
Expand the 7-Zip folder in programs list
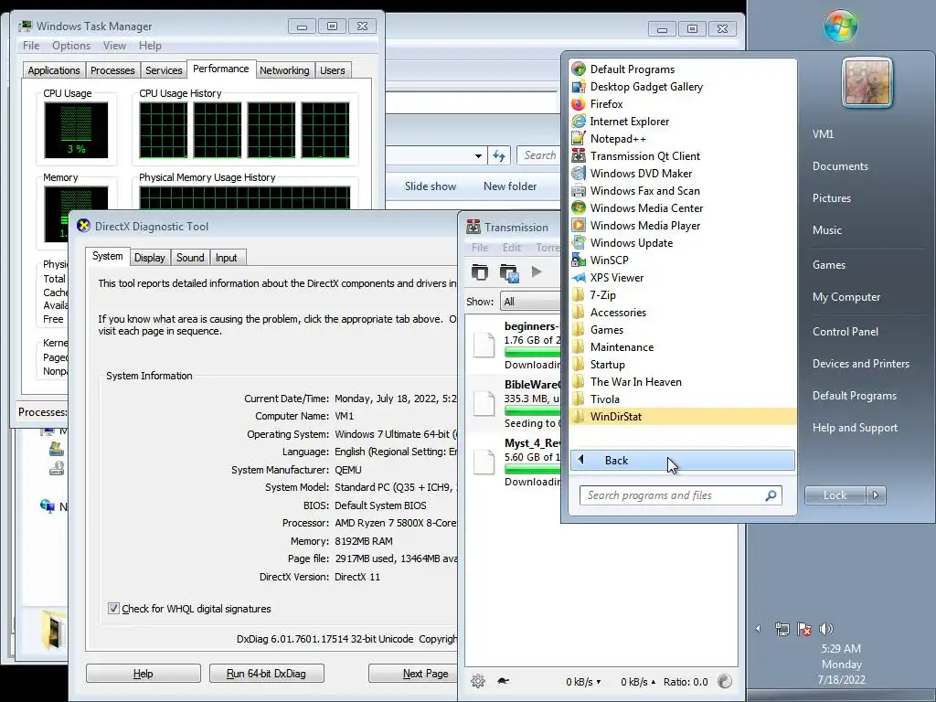[683, 295]
